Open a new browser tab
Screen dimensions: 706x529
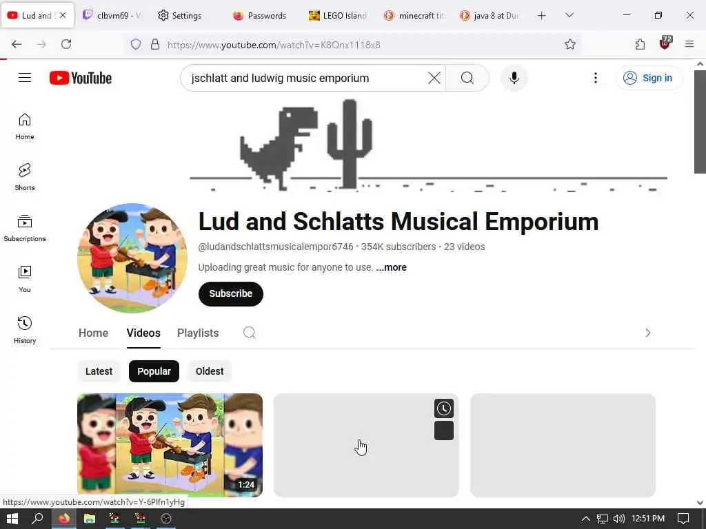542,16
